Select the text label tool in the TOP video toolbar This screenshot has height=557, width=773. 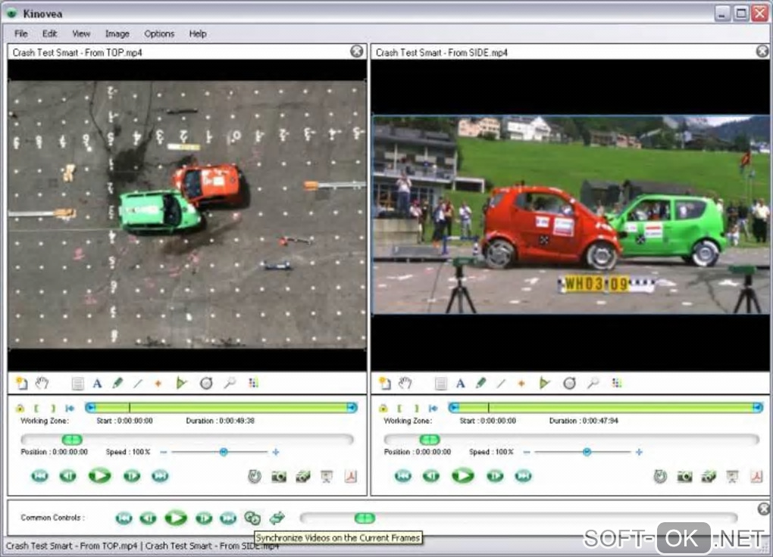coord(97,383)
